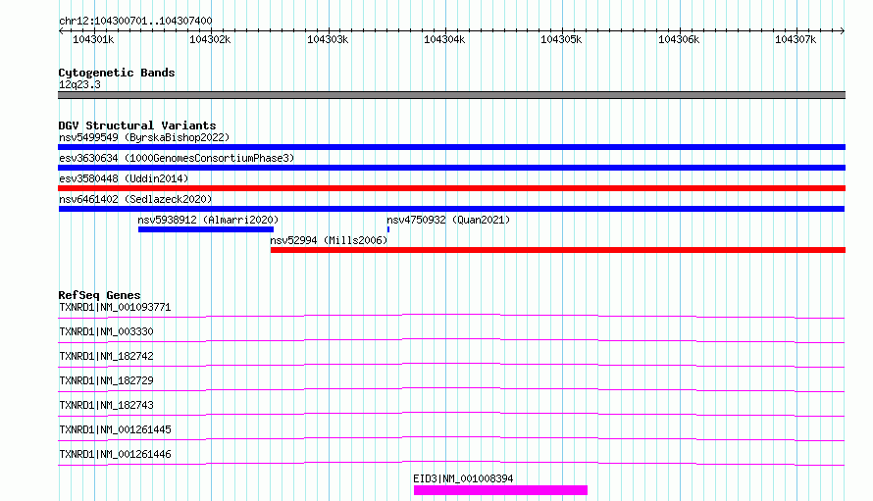Open esv3630634 (1000GenomesConsortiumPhase3) label
Viewport: 873px width, 501px height.
click(177, 158)
